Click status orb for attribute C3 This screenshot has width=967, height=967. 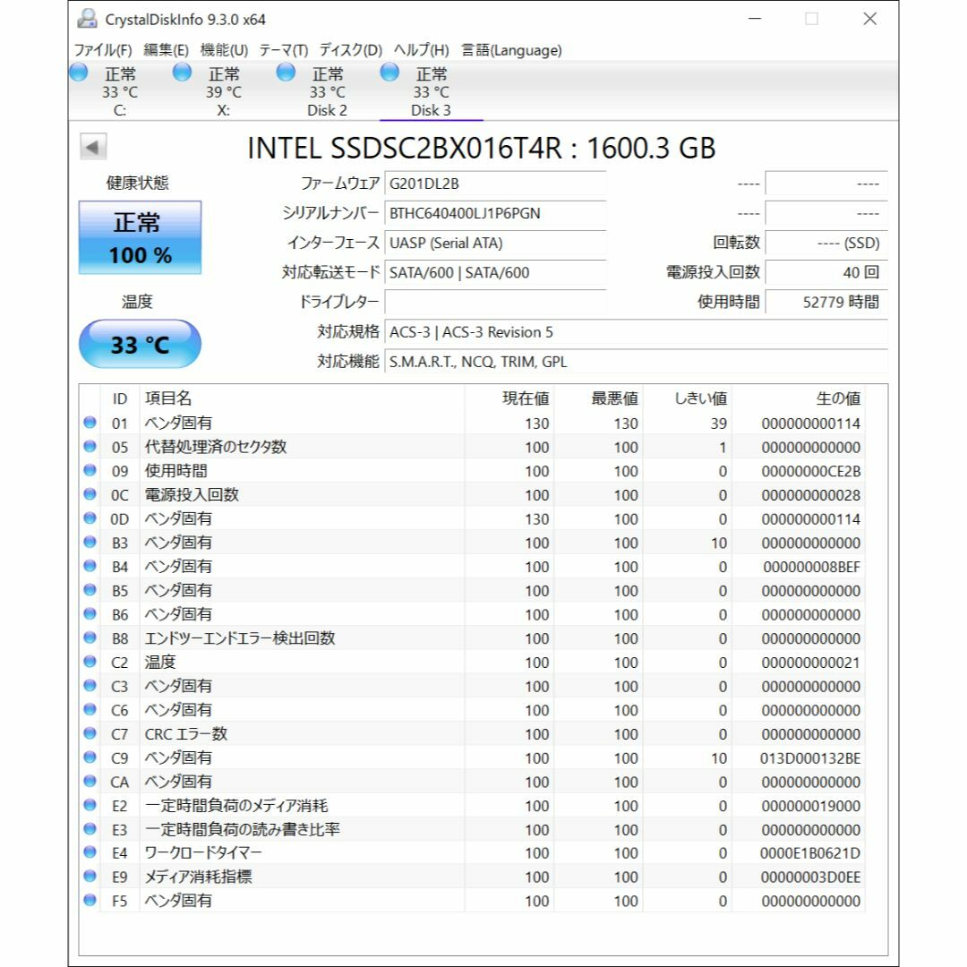click(90, 685)
